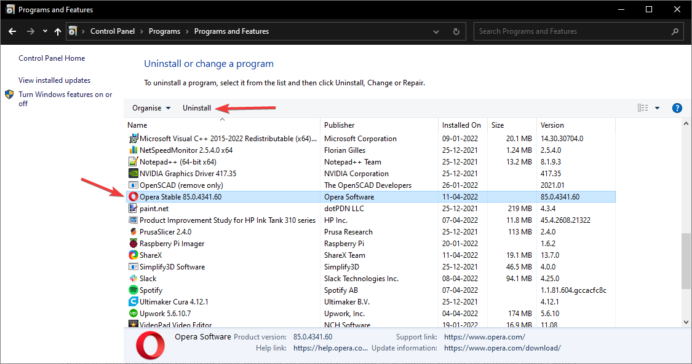The height and width of the screenshot is (364, 692).
Task: Sort by the Installed On column header
Action: point(463,125)
